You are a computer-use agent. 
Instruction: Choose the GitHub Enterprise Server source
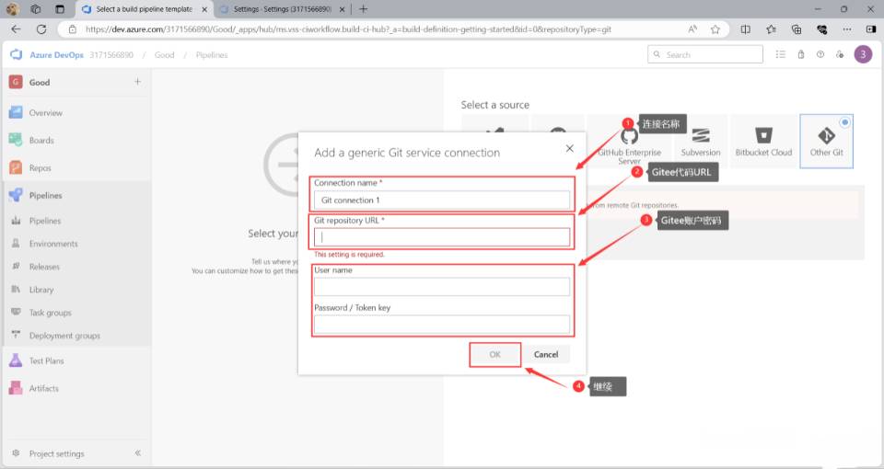[629, 142]
